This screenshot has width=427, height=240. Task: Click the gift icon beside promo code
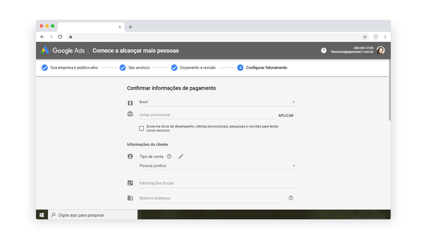pos(130,114)
